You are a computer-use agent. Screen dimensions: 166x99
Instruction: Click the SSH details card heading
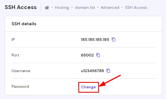click(24, 24)
